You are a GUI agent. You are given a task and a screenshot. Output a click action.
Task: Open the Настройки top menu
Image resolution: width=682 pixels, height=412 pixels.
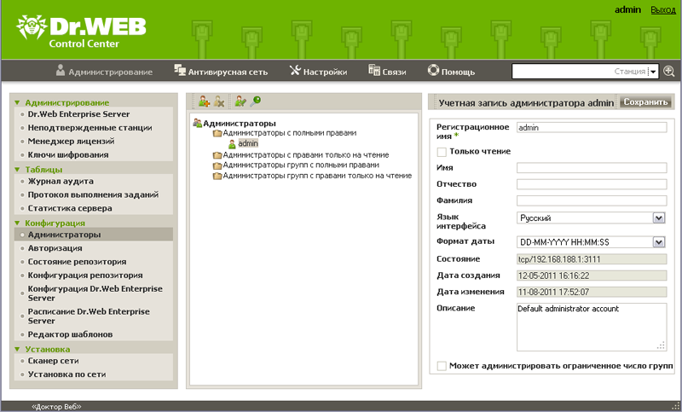pos(318,72)
